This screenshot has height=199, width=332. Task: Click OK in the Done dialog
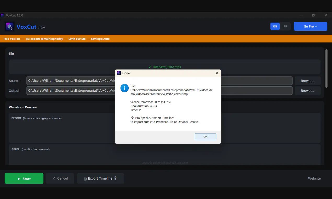click(205, 137)
